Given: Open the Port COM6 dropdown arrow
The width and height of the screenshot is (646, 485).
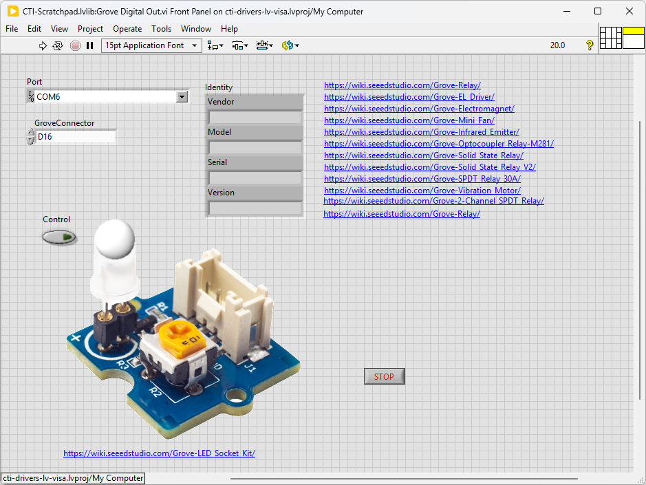Looking at the screenshot, I should [x=182, y=97].
